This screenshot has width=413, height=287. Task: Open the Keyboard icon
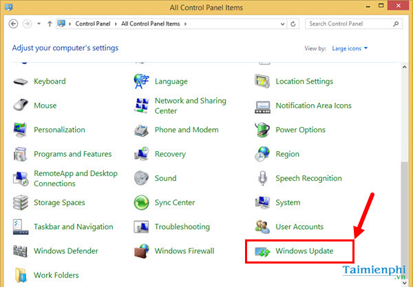pyautogui.click(x=21, y=81)
